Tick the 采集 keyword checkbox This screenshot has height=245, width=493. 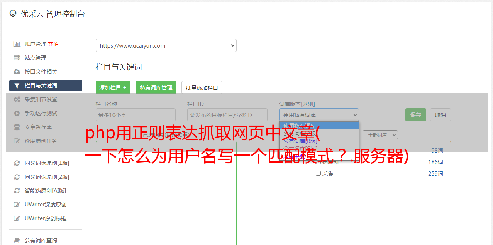pos(319,173)
